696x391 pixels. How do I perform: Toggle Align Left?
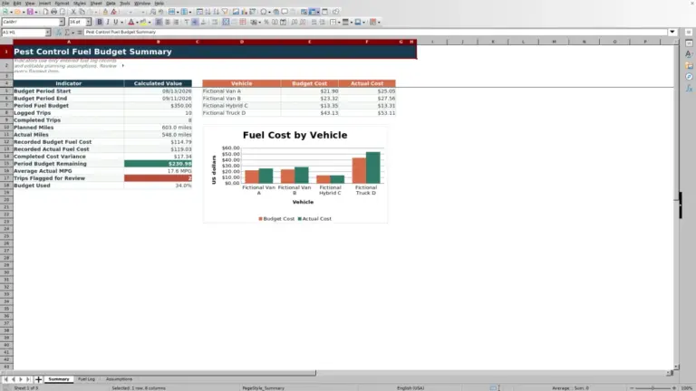click(x=159, y=22)
